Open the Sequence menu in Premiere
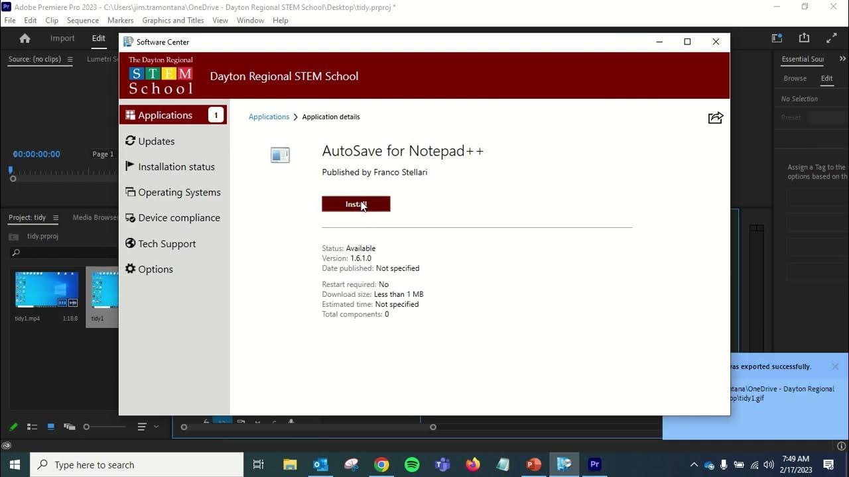 coord(83,21)
